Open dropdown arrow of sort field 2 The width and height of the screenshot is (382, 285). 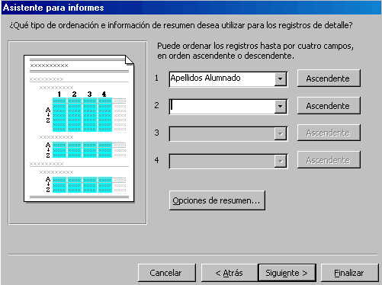pyautogui.click(x=280, y=106)
